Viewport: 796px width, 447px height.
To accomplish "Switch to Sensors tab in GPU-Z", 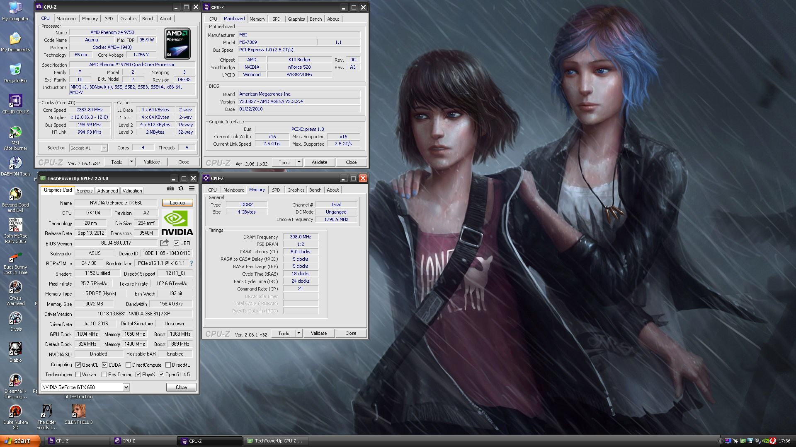I will pos(85,191).
